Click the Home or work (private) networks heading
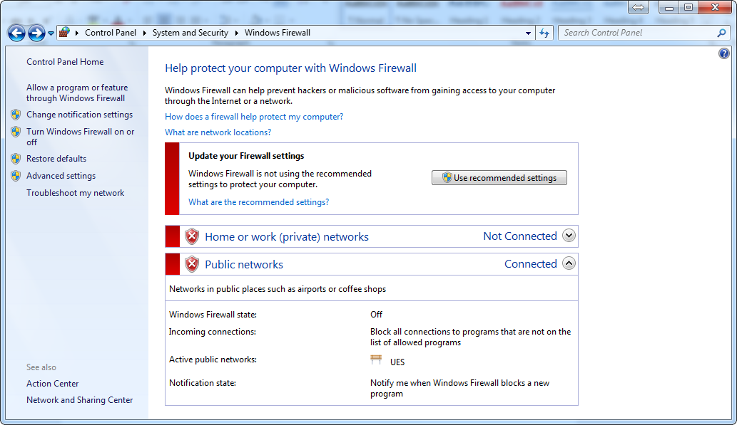The width and height of the screenshot is (737, 425). point(287,237)
